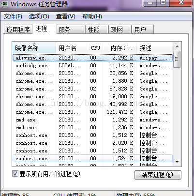Sort by 用户名 column header
Screen dimensions: 194x196
pos(71,48)
